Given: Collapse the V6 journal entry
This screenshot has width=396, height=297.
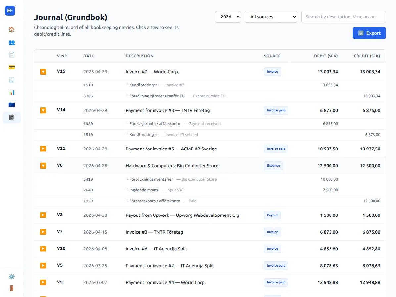Looking at the screenshot, I should (x=43, y=166).
